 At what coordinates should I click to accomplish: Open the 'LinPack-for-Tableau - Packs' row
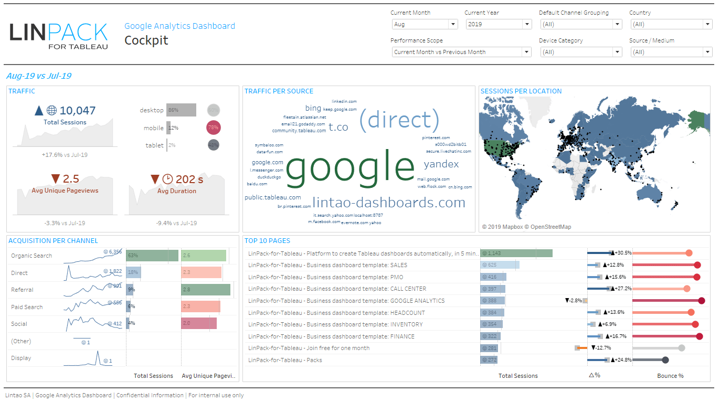coord(285,360)
